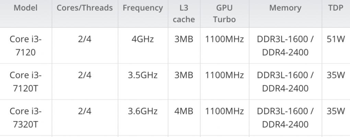Click the 1100MHz GPU Turbo cell for i3-7120T
Viewport: 350px width, 137px height.
pos(224,75)
